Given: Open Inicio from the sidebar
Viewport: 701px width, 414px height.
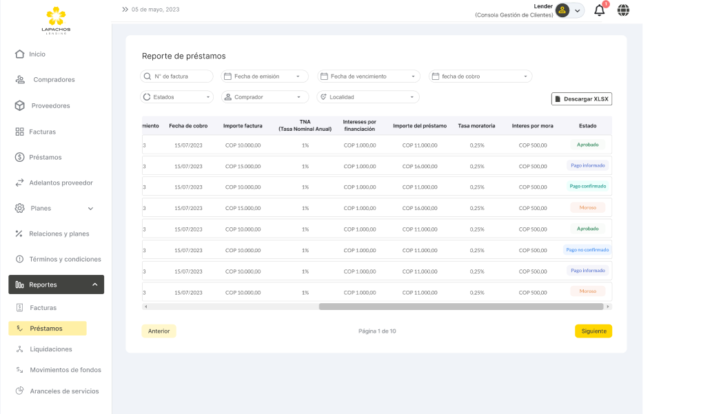Looking at the screenshot, I should tap(37, 54).
